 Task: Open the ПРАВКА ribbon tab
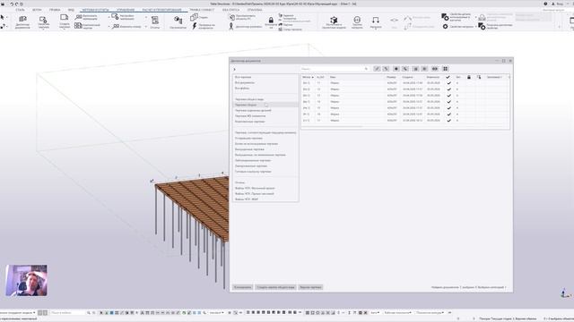pyautogui.click(x=54, y=10)
